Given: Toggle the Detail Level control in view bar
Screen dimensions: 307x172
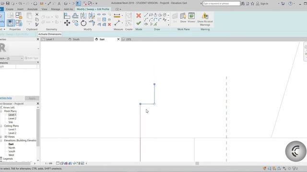Looking at the screenshot, I should [58, 163].
